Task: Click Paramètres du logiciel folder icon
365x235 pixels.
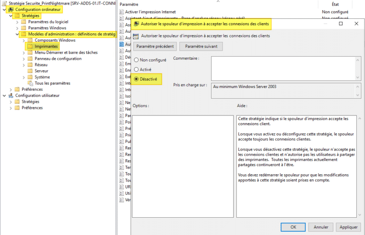Action: click(24, 22)
